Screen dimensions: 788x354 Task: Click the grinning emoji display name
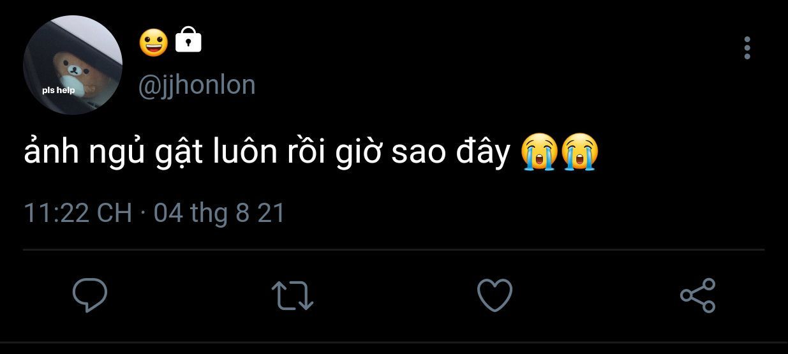pyautogui.click(x=154, y=42)
